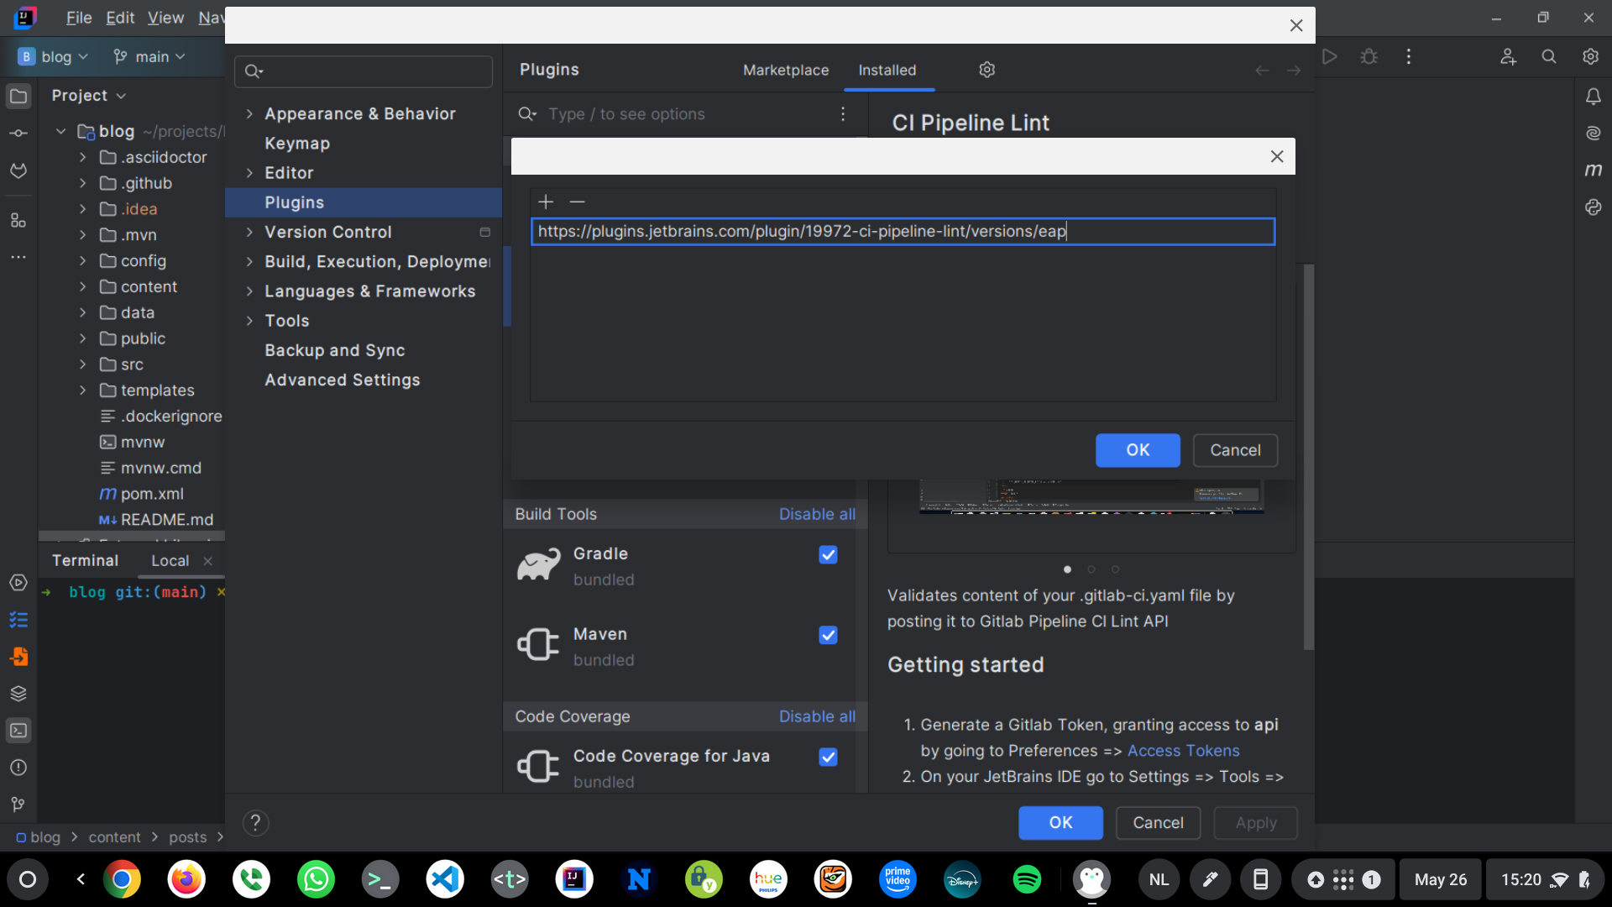Click the settings search field

(364, 71)
